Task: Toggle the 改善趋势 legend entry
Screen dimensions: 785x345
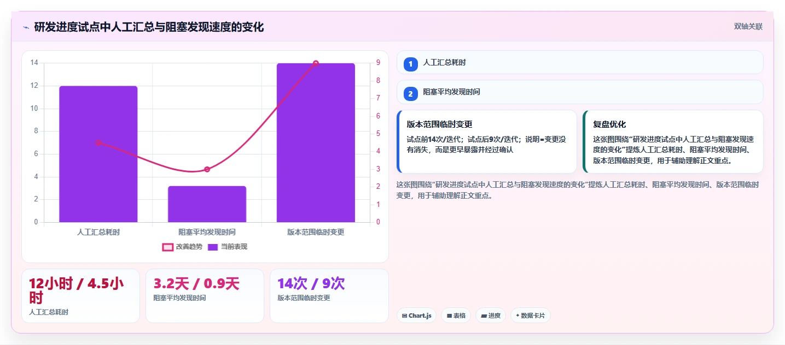Action: [x=182, y=247]
